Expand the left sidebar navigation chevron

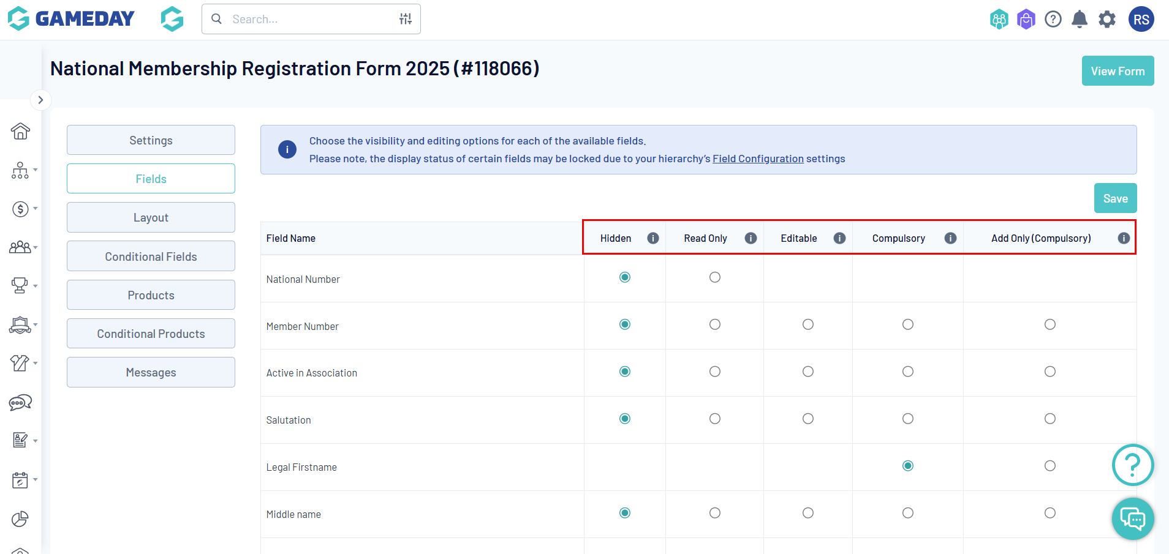[x=40, y=100]
